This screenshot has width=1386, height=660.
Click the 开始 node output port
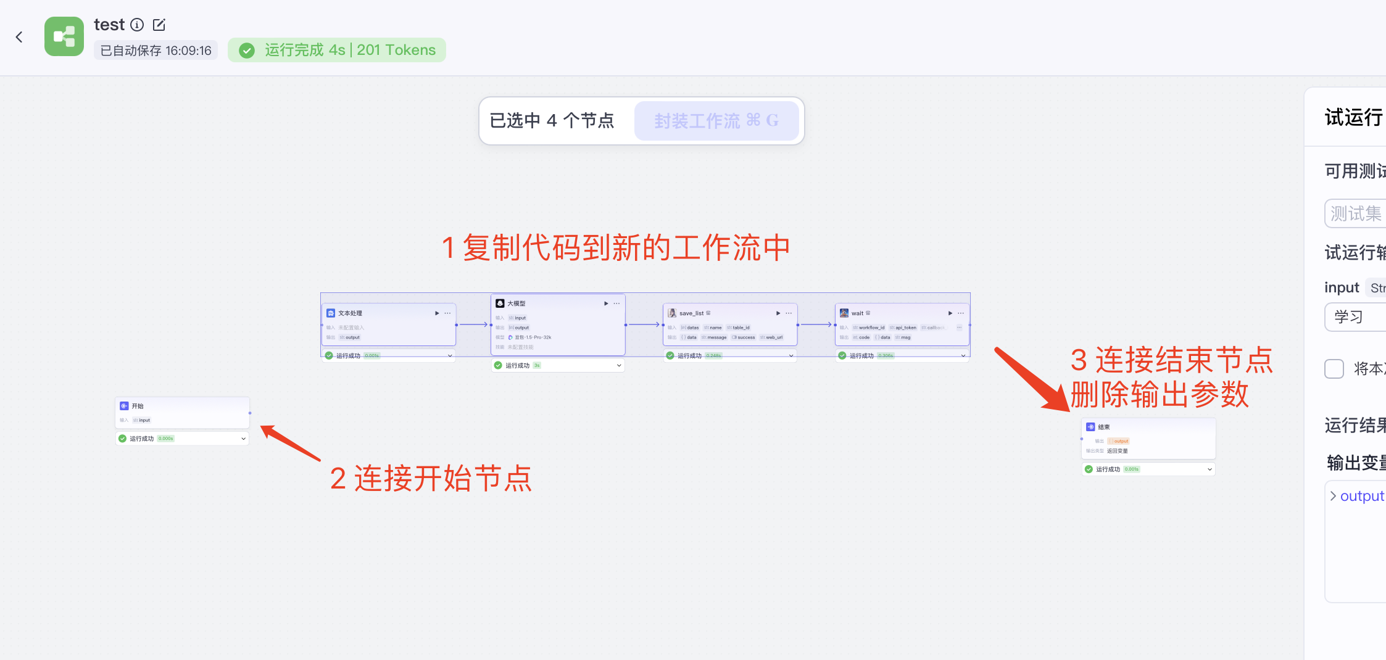[x=249, y=413]
